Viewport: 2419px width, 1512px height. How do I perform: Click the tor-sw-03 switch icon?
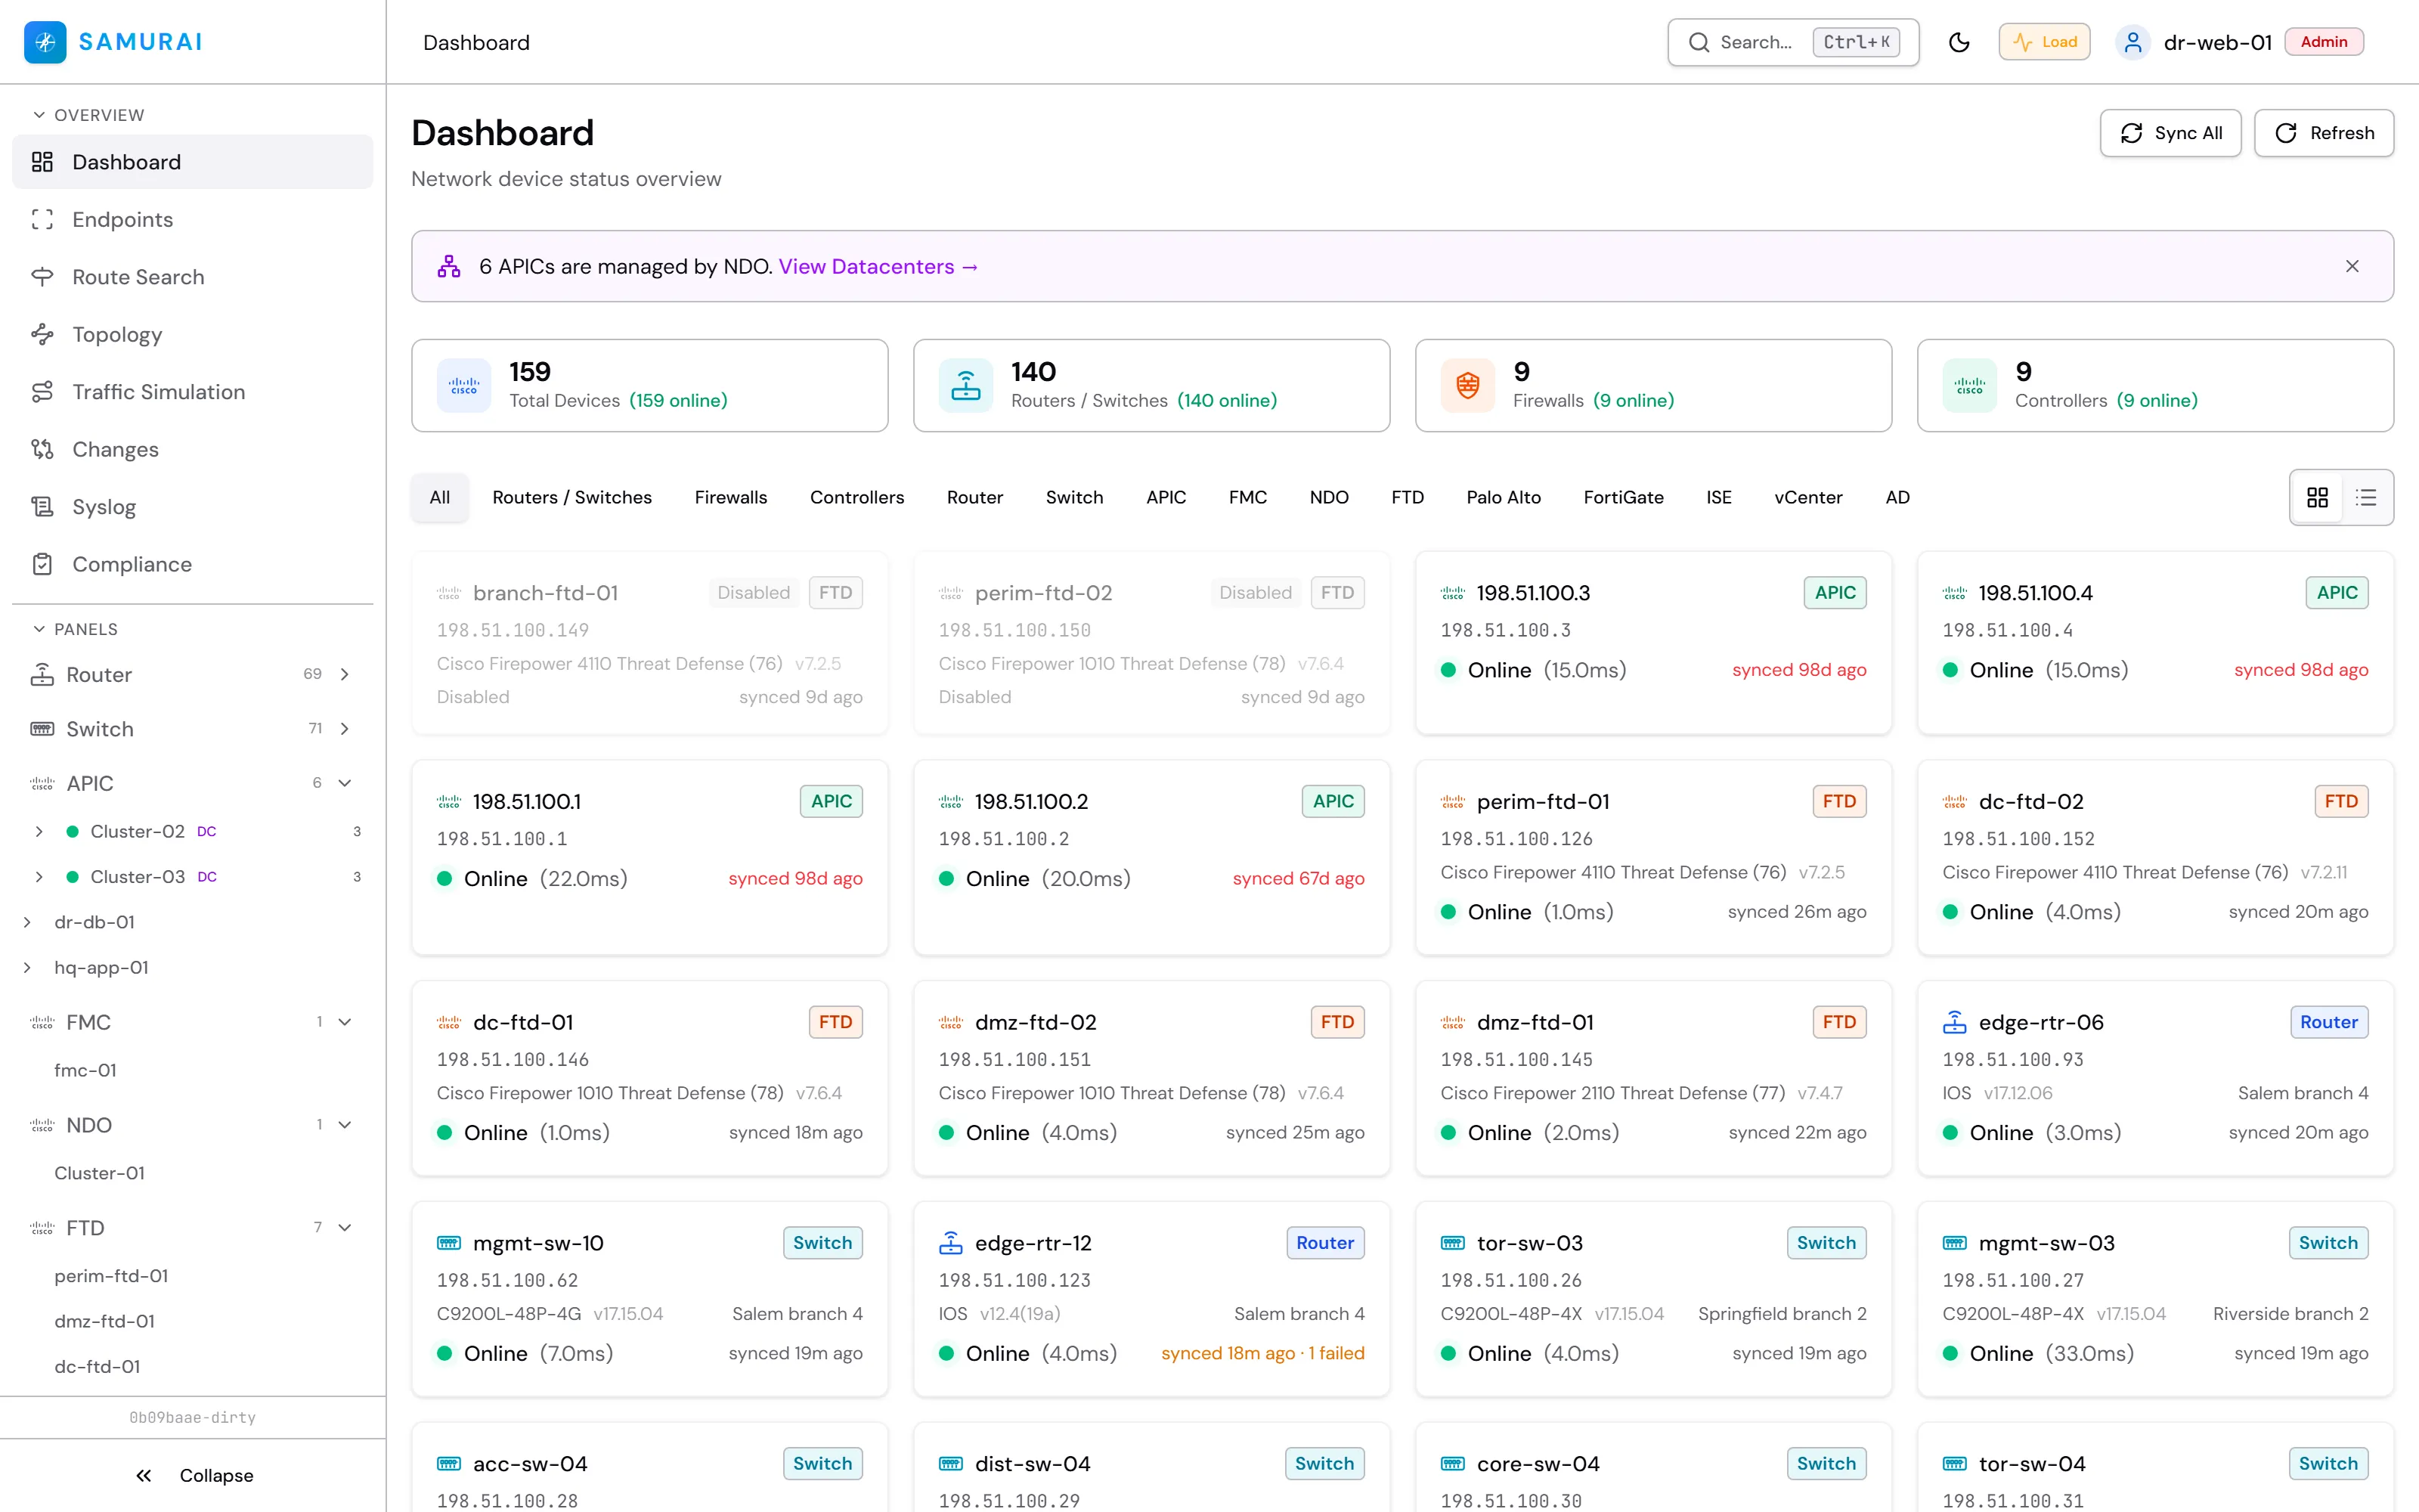pos(1452,1243)
